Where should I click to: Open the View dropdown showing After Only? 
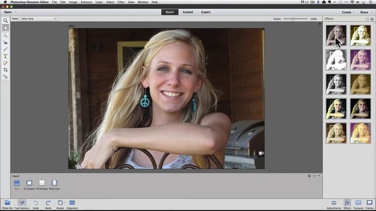(39, 19)
